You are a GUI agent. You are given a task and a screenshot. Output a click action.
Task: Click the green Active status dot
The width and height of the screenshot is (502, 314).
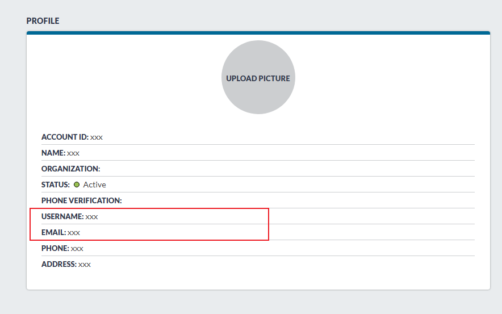point(77,185)
